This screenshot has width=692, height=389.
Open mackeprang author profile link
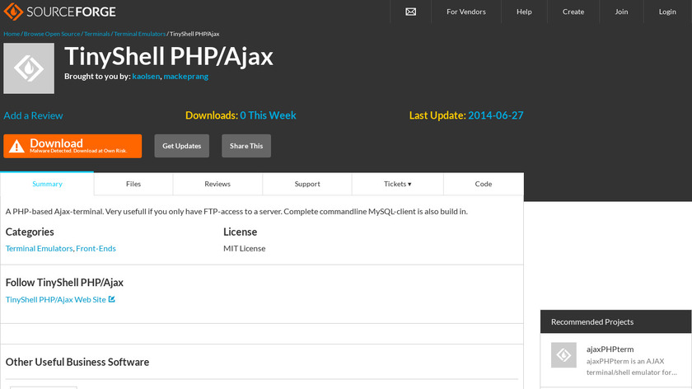click(186, 76)
